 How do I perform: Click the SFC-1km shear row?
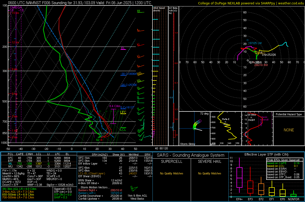115,158
